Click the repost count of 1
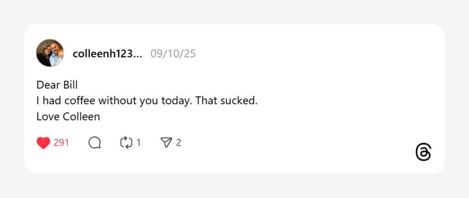Viewport: 469px width, 198px height. click(x=138, y=143)
